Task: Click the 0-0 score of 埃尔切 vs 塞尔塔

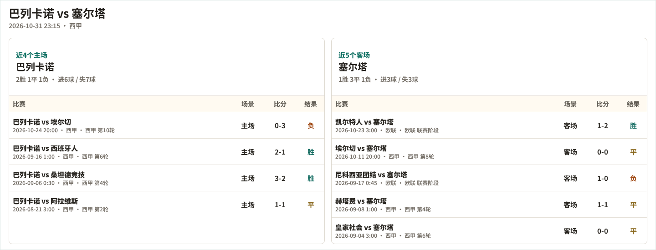Action: click(603, 152)
